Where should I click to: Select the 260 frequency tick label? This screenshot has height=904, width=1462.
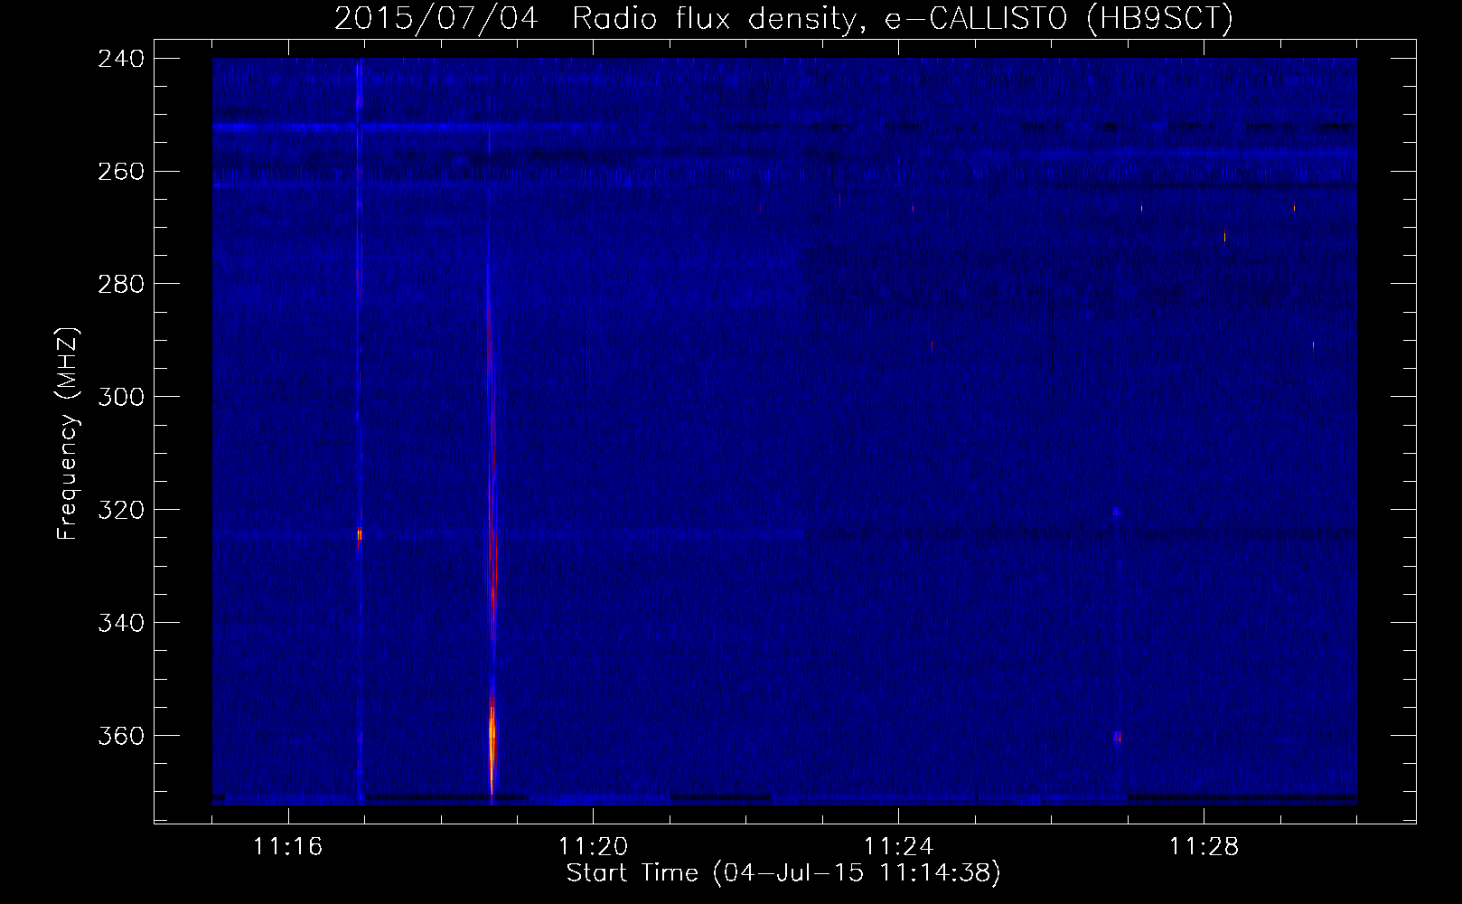[121, 172]
